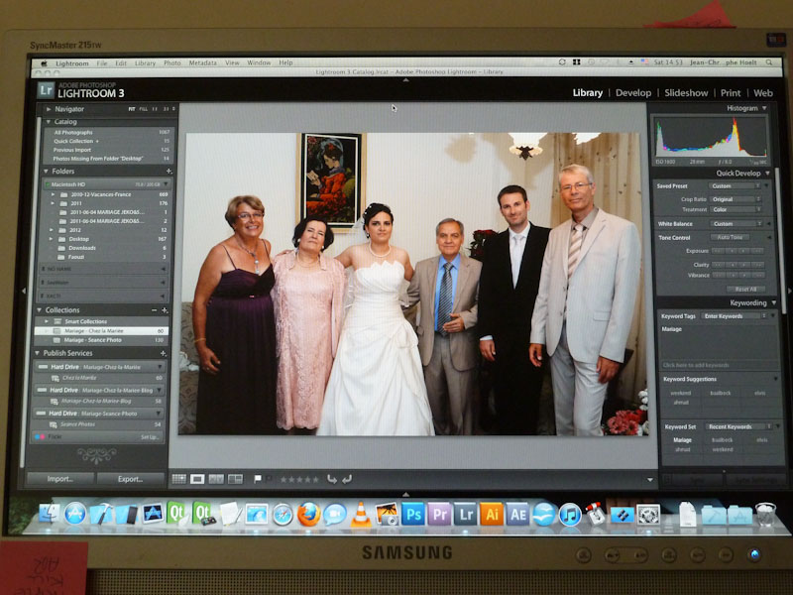
Task: Set 1:1 zoom level in Navigator
Action: pyautogui.click(x=155, y=109)
